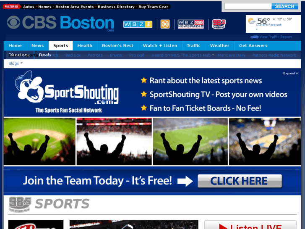This screenshot has width=305, height=229.
Task: Open Boston Area Events link
Action: coord(75,7)
